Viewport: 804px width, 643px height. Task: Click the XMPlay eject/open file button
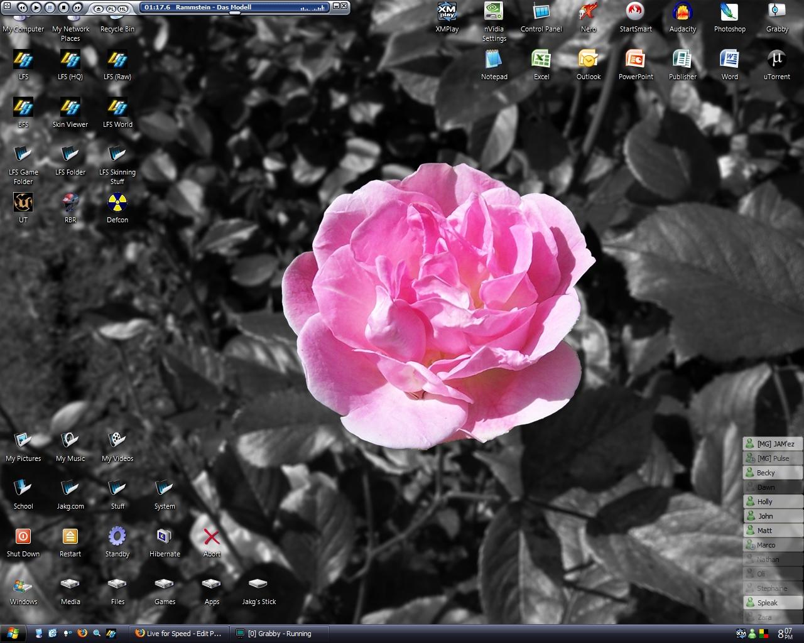coord(98,9)
